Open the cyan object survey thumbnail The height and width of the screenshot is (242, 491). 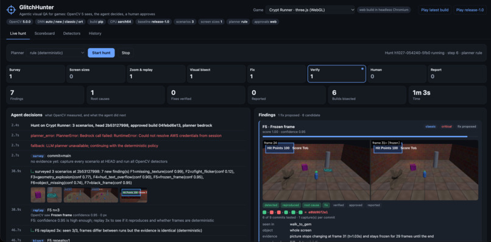point(54,194)
